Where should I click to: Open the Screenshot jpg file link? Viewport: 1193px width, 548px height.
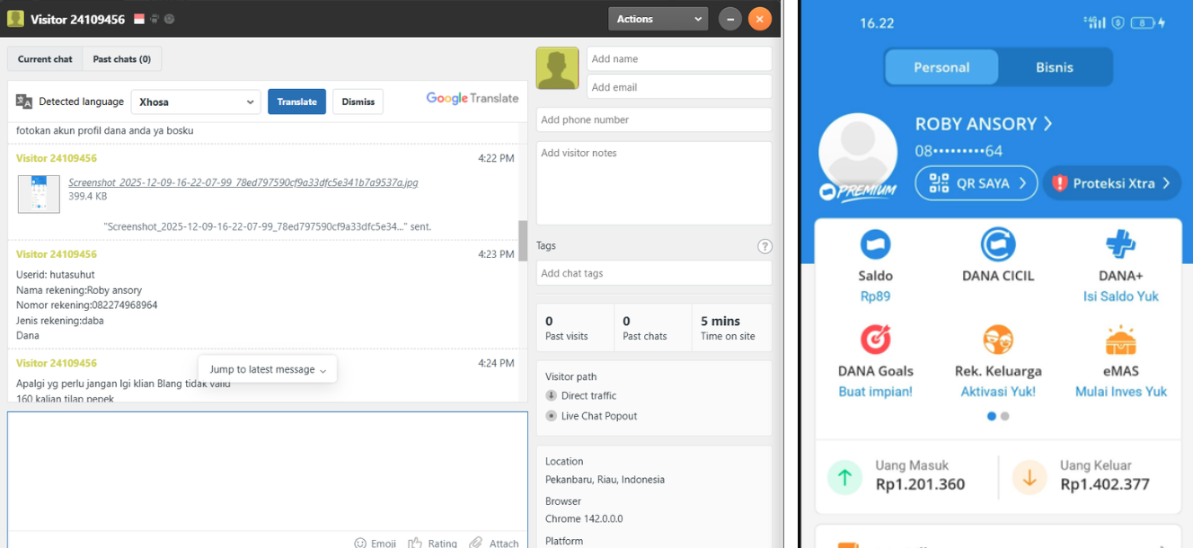pos(243,182)
